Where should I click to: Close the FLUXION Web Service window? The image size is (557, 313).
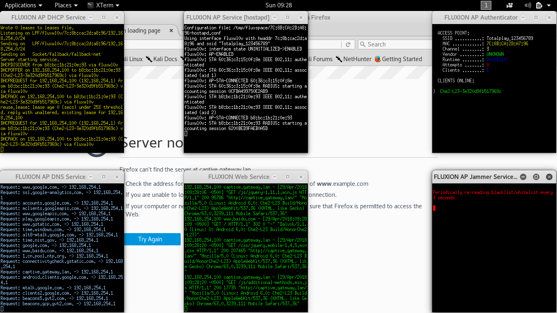click(301, 177)
